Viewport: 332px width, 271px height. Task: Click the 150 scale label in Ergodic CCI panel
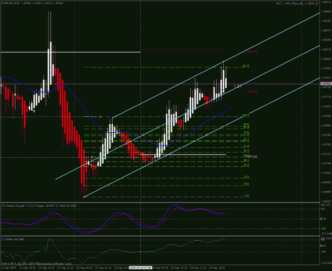[324, 209]
